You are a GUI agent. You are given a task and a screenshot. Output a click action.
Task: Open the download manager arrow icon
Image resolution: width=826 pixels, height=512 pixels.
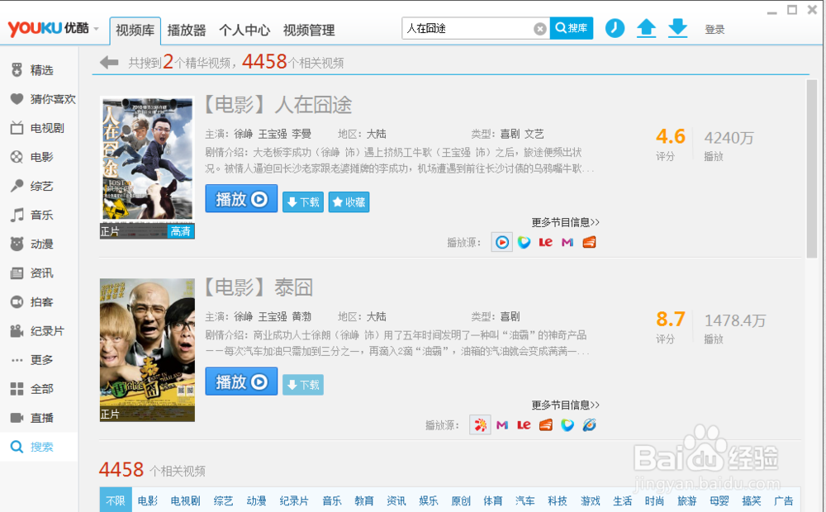point(678,28)
